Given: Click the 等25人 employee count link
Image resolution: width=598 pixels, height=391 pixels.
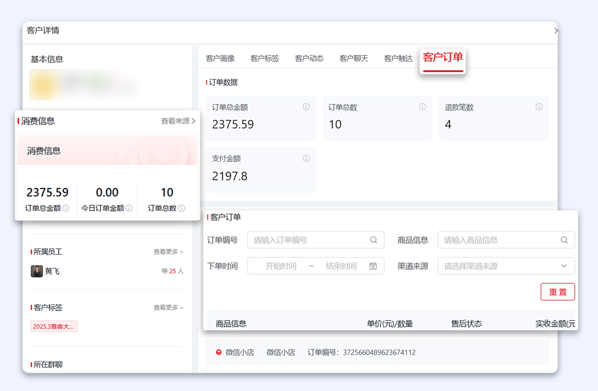Looking at the screenshot, I should 173,271.
